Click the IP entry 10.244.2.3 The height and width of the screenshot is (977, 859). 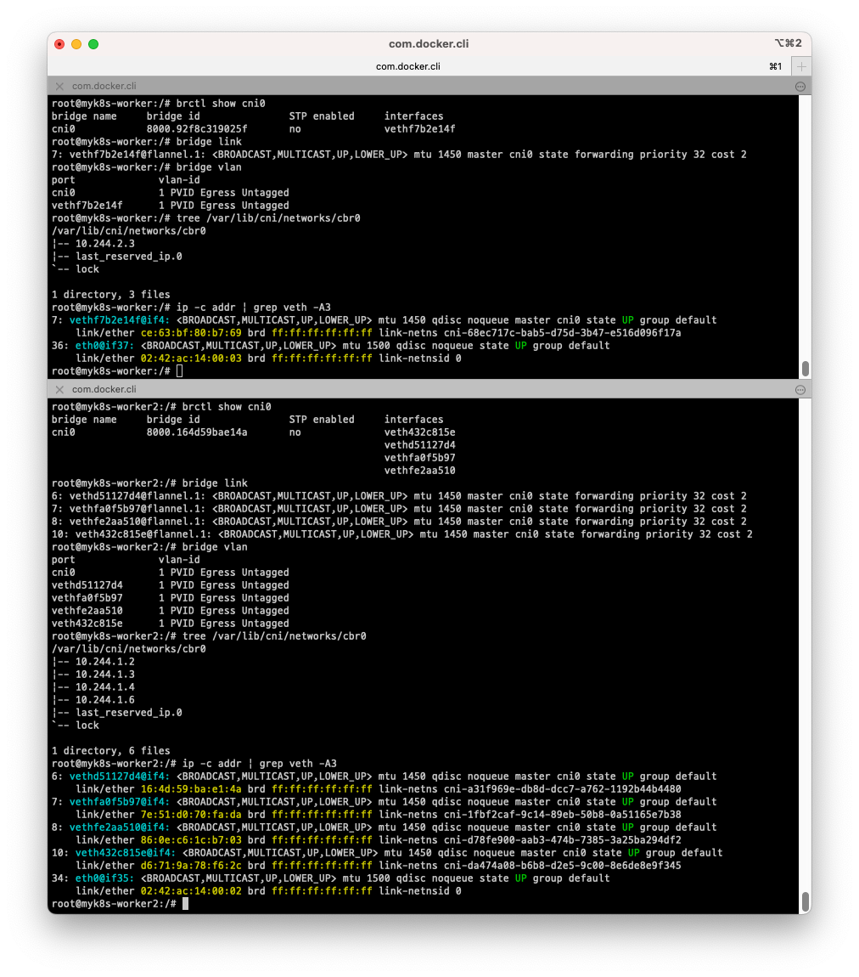[x=105, y=244]
